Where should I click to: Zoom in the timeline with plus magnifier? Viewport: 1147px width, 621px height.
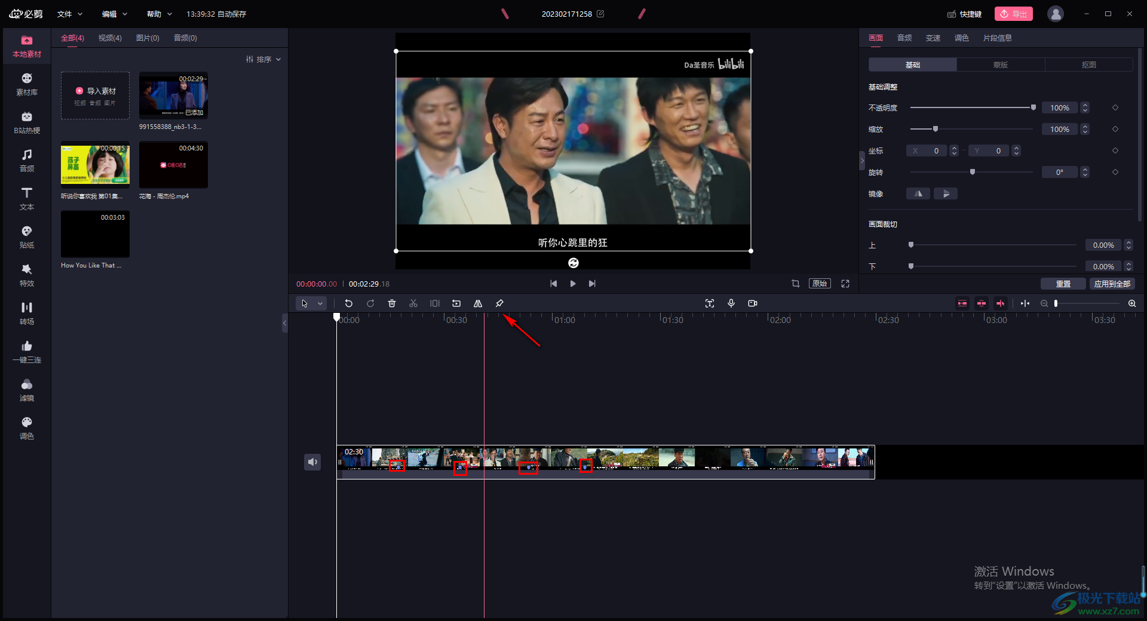(x=1132, y=303)
